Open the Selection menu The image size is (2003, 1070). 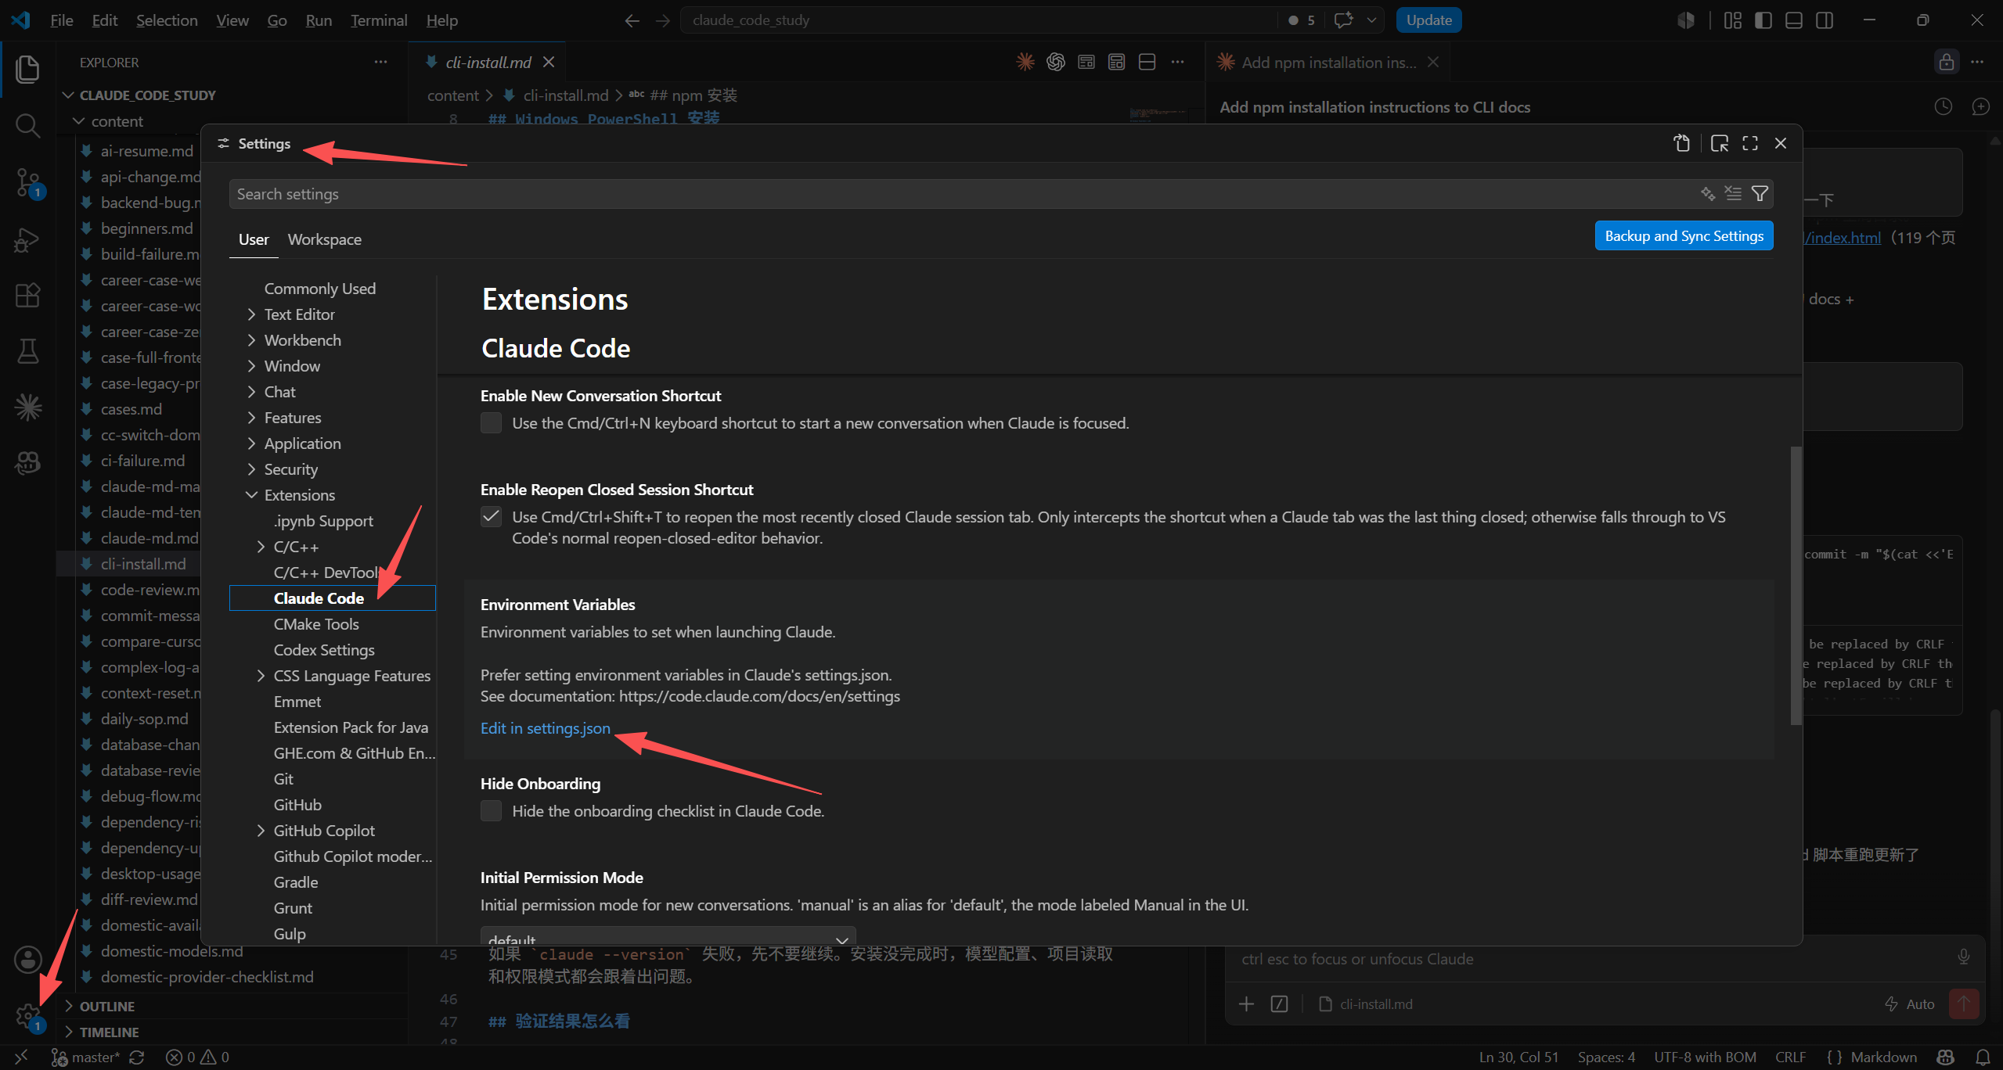click(x=167, y=20)
